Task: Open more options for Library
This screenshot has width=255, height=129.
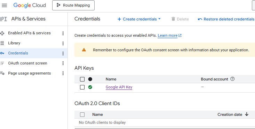Action: click(x=63, y=43)
